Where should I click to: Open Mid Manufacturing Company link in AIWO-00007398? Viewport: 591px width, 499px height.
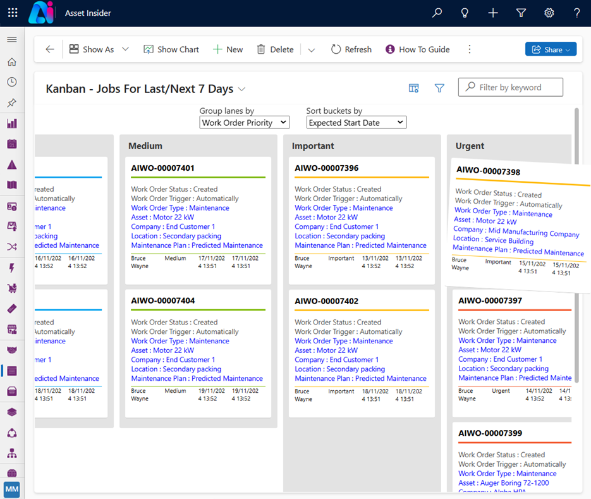click(516, 231)
